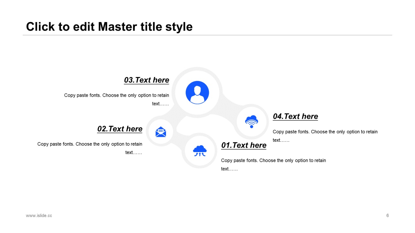Click the '04.Text here' heading

point(295,116)
